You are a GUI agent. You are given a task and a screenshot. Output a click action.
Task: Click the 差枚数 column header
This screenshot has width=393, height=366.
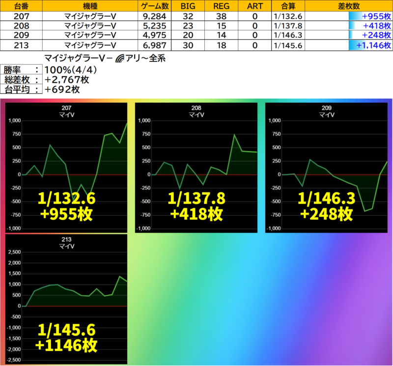(x=349, y=6)
